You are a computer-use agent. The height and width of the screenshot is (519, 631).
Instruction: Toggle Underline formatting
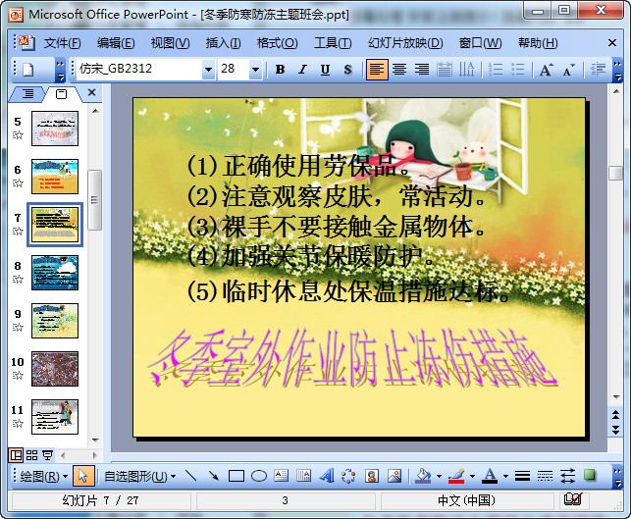325,70
